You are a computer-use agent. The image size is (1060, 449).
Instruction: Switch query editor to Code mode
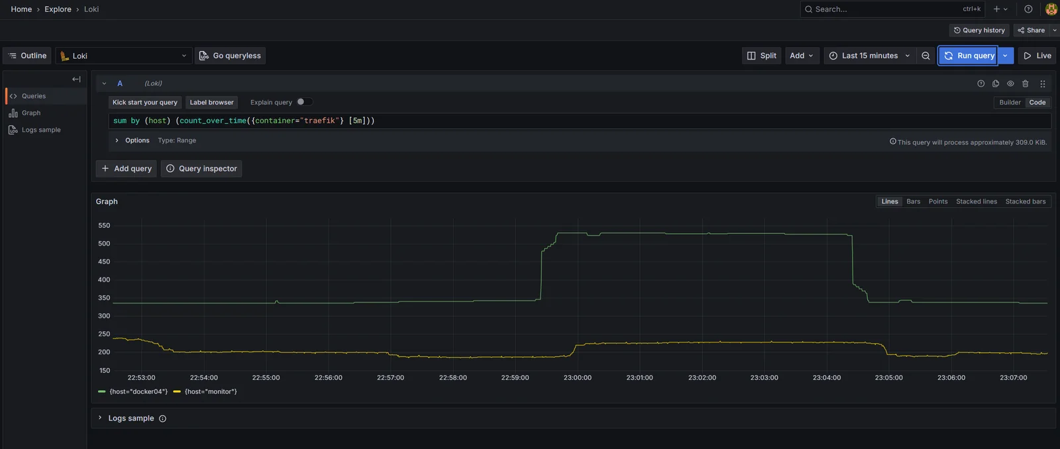pos(1037,103)
